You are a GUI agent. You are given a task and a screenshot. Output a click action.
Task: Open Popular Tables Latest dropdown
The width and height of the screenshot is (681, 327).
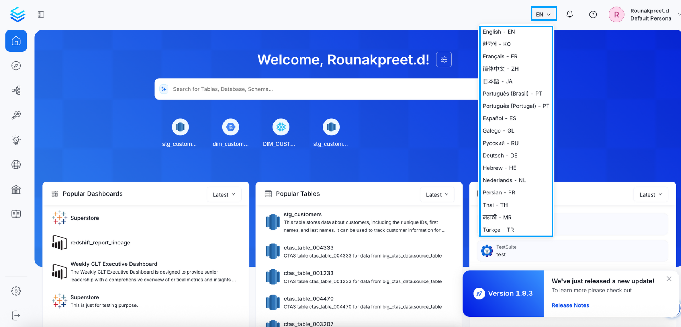pyautogui.click(x=437, y=194)
